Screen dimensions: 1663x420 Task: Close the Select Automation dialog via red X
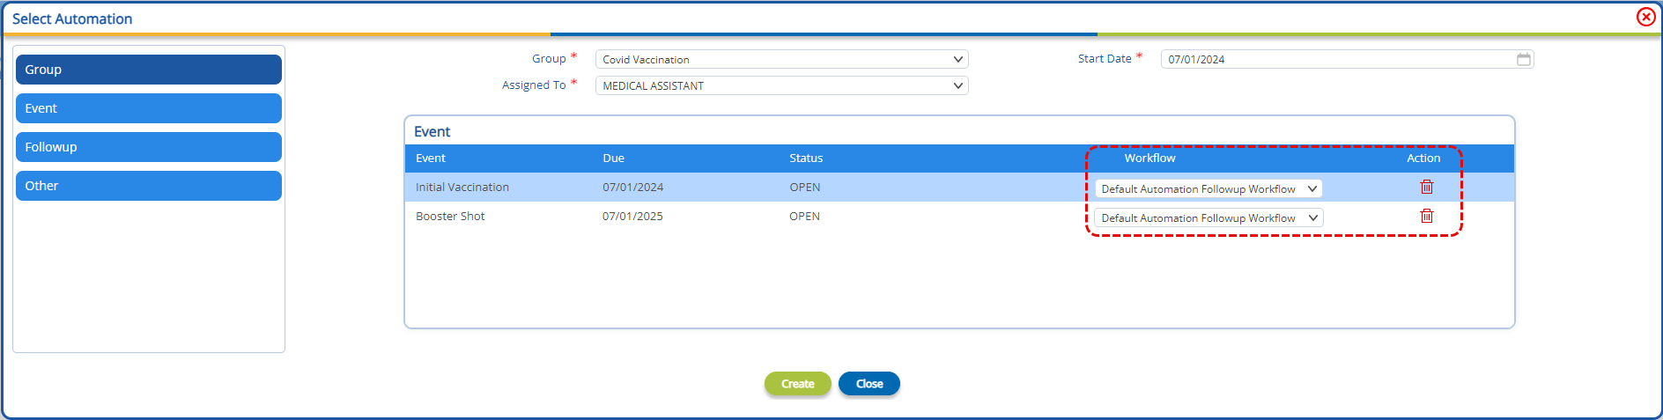(x=1645, y=17)
